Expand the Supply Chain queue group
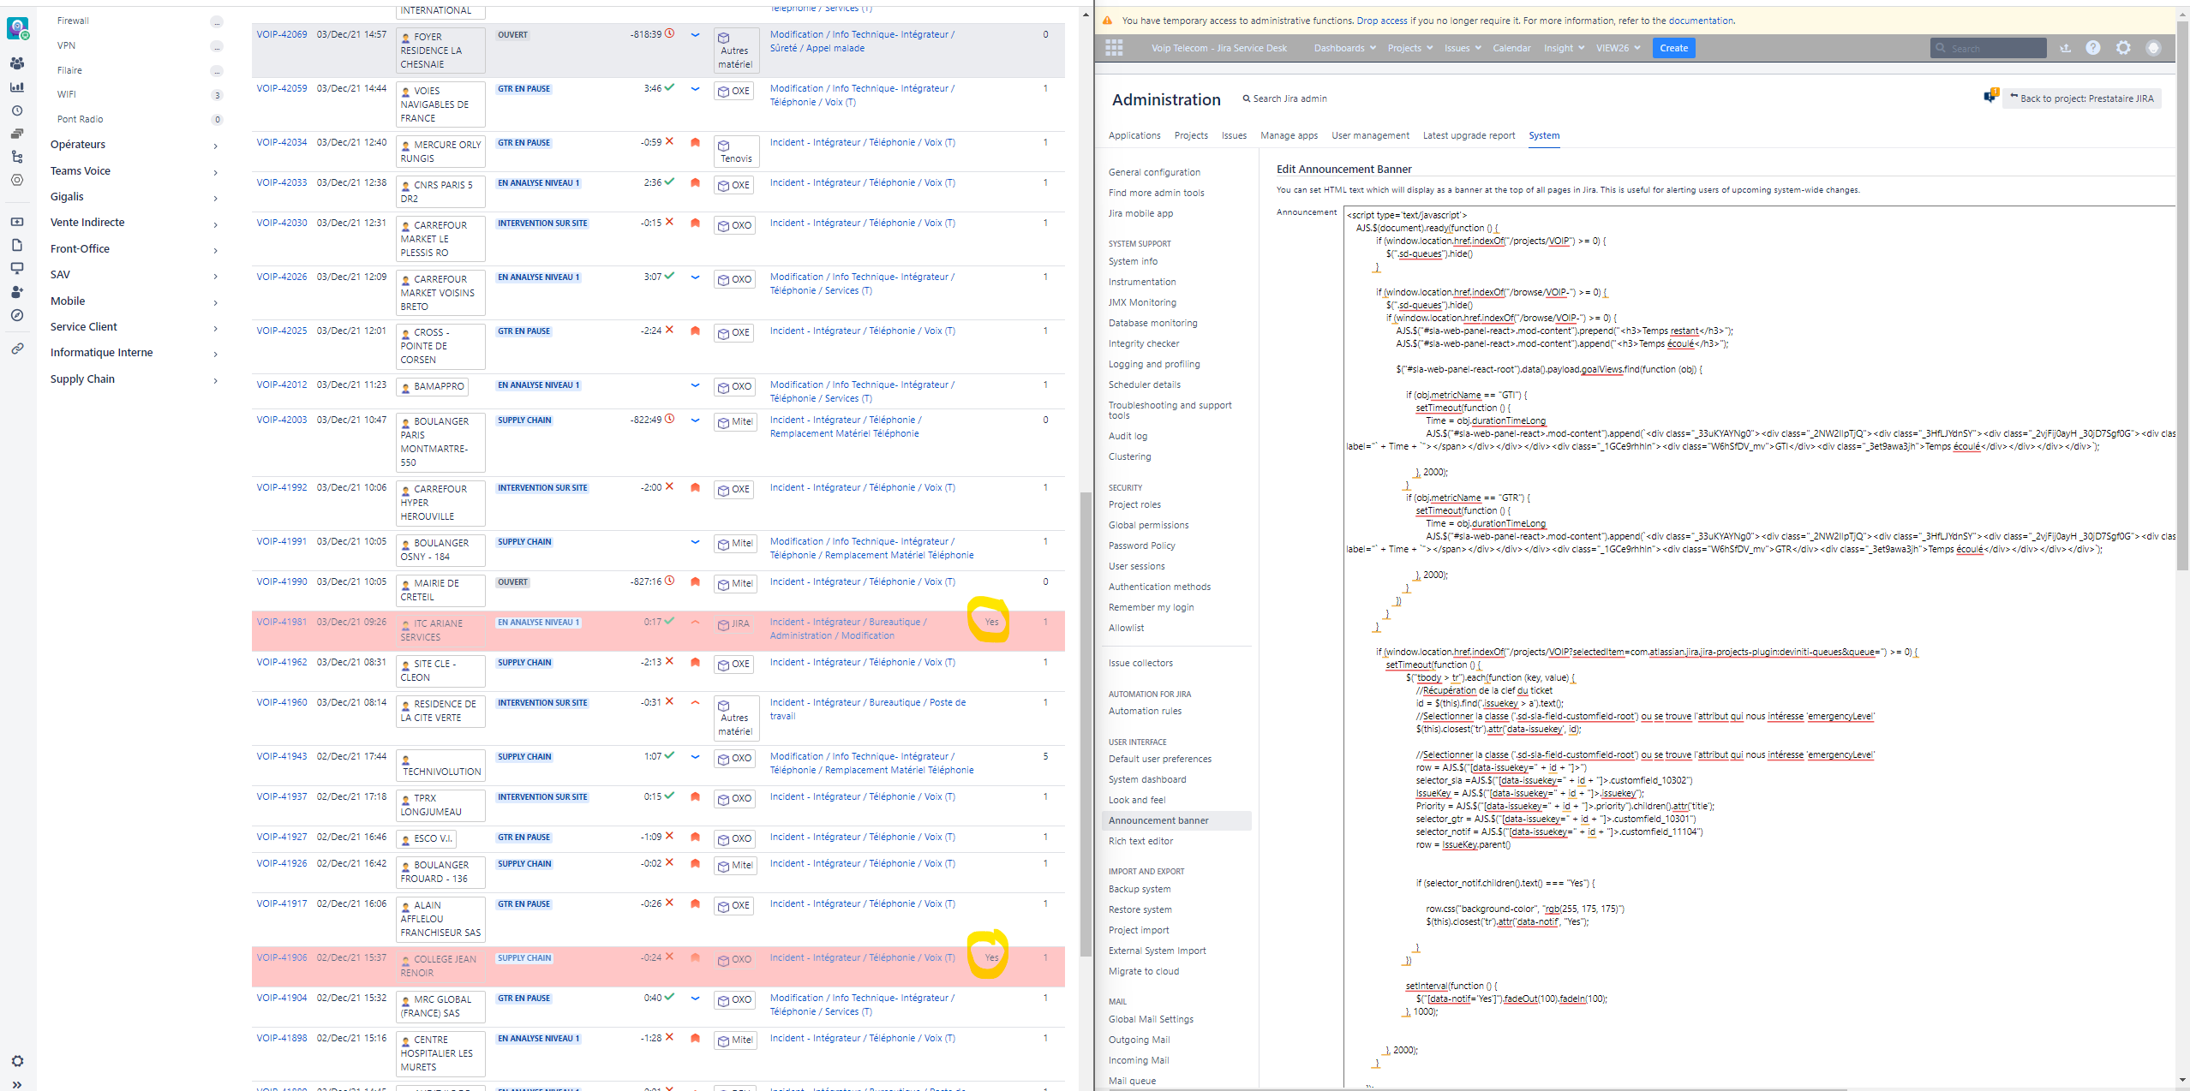The height and width of the screenshot is (1091, 2190). coord(134,379)
